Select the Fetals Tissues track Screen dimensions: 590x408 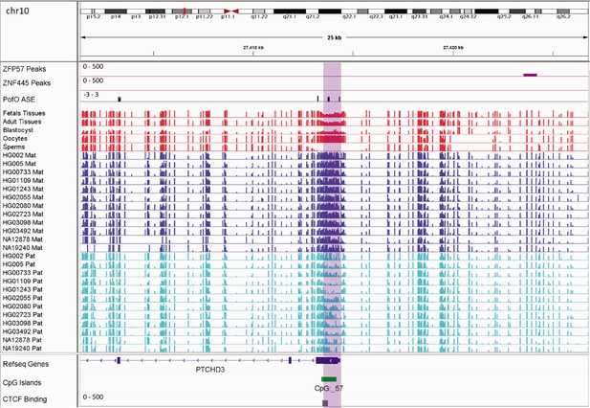[x=24, y=113]
